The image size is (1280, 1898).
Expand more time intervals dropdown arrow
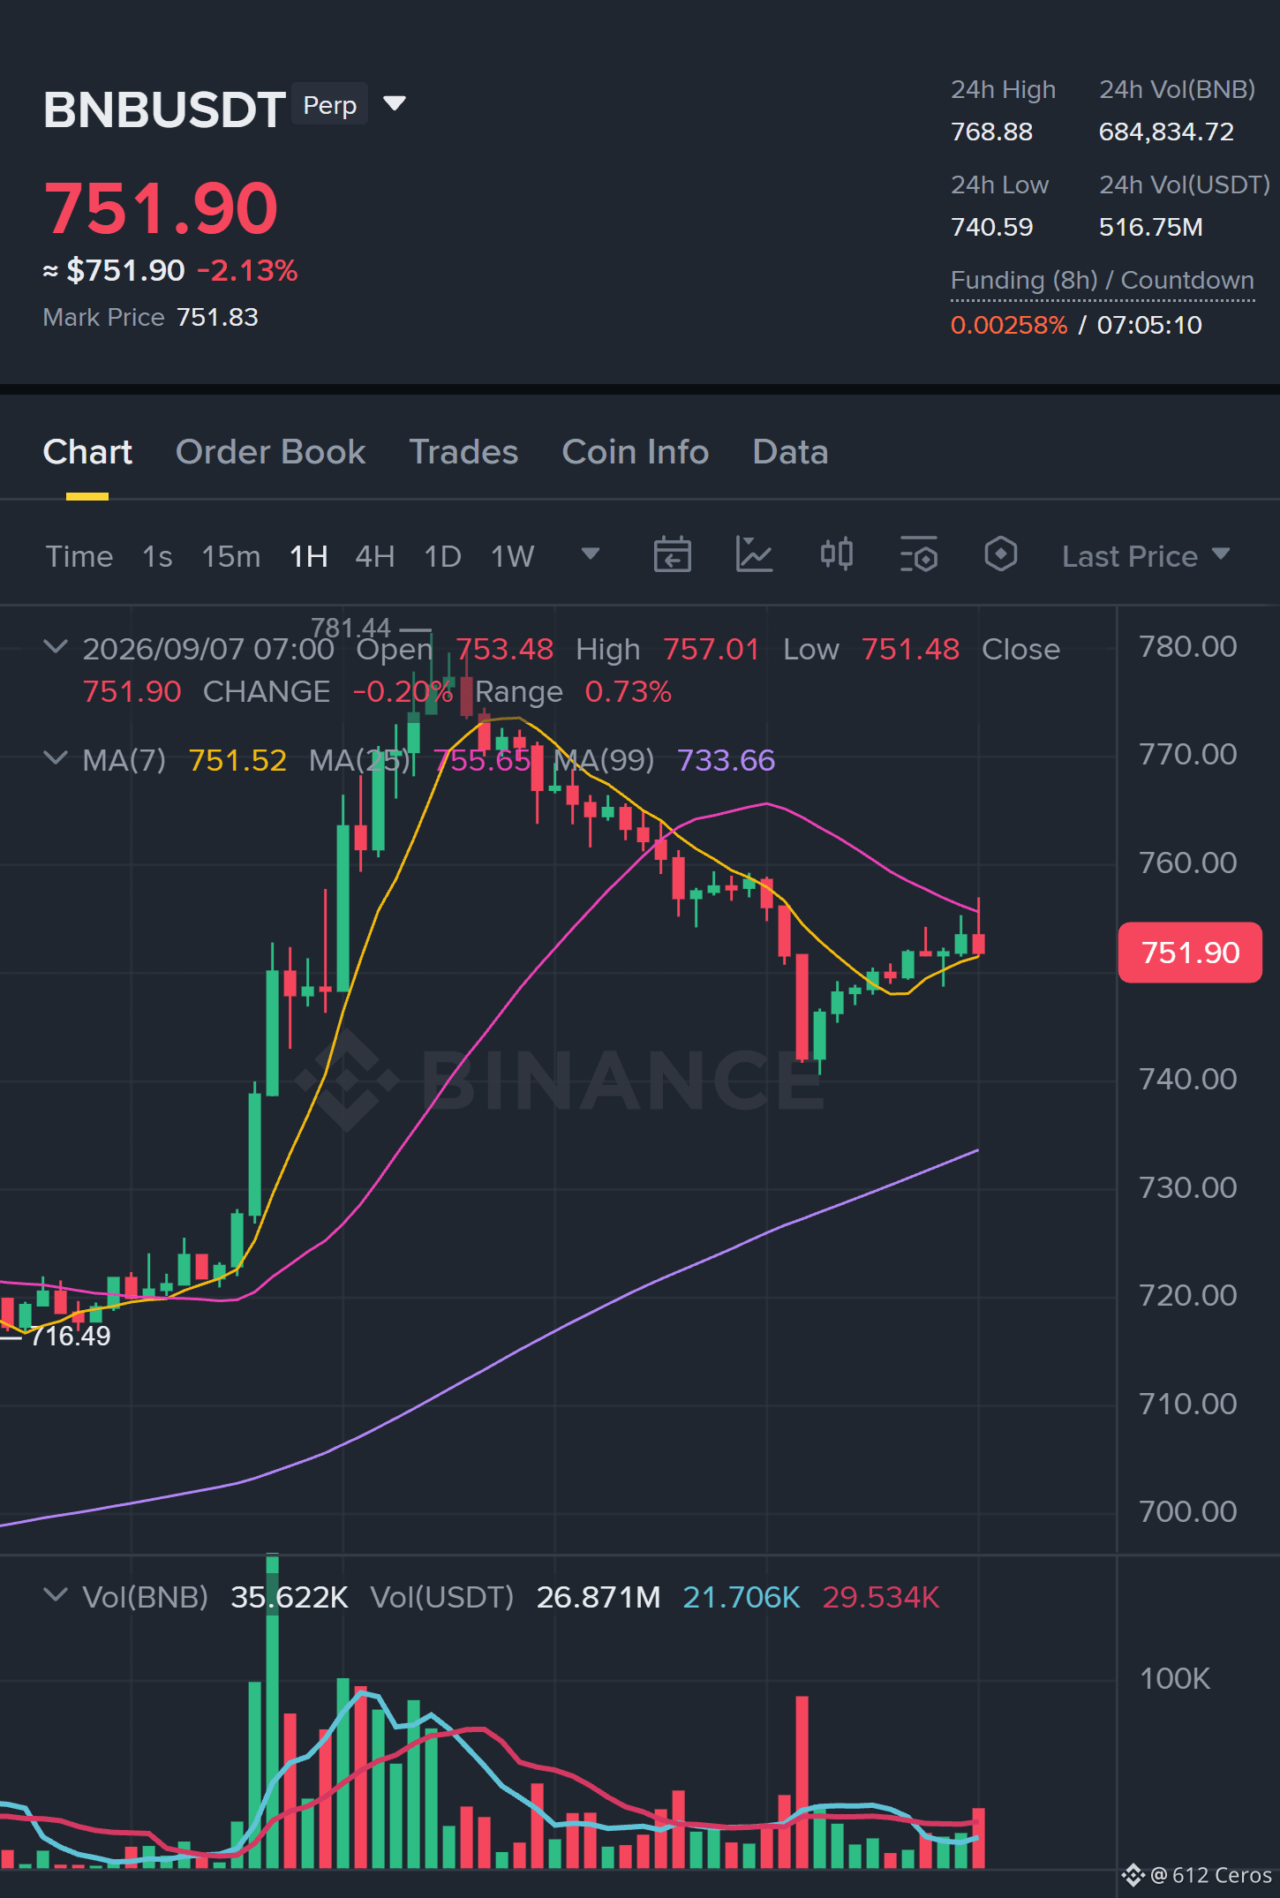pyautogui.click(x=590, y=554)
